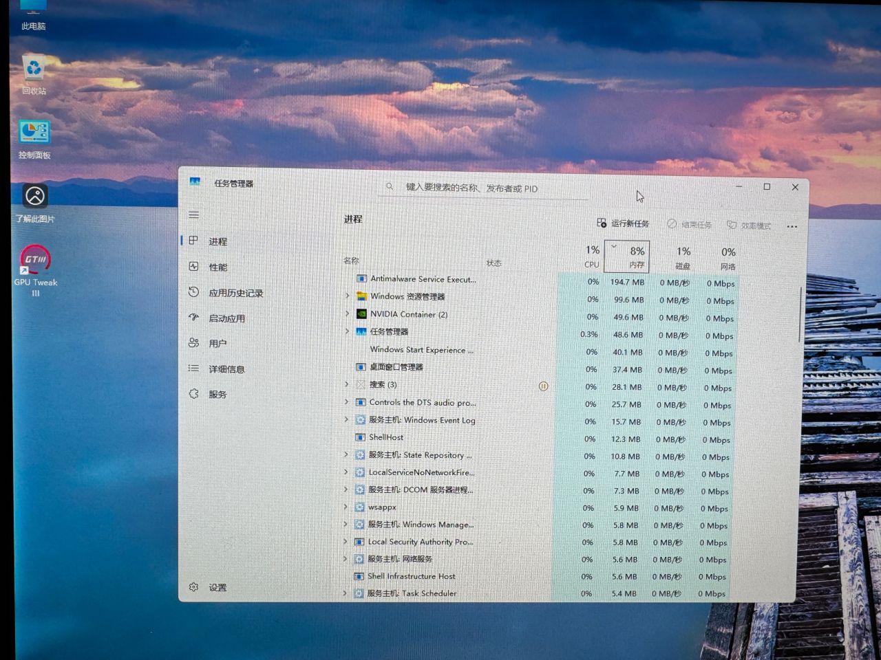Expand the NVIDIA Container (2) group
The height and width of the screenshot is (660, 881).
tap(347, 313)
